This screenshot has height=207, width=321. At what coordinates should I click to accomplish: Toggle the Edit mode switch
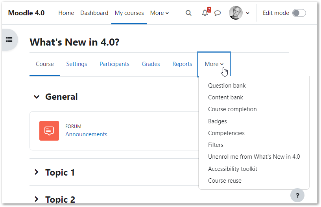299,13
